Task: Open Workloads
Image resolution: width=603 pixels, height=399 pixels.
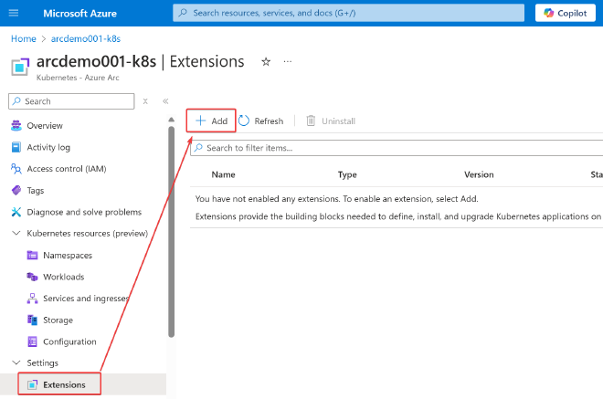Action: pos(63,277)
